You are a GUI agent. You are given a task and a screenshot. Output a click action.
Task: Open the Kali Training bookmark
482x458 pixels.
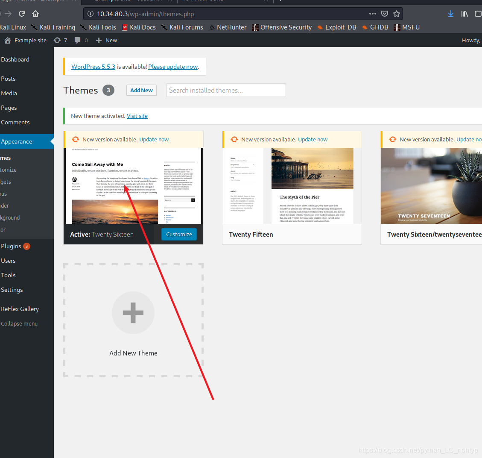(53, 27)
